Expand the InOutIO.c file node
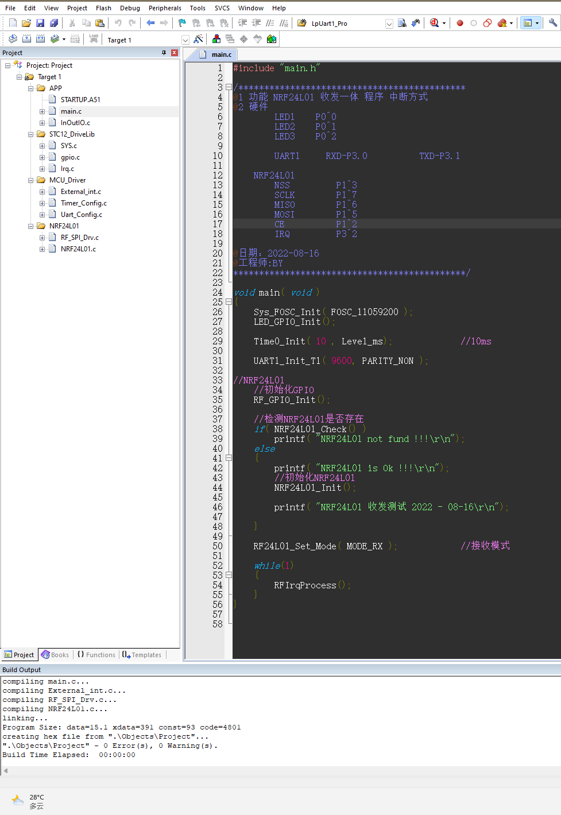 tap(42, 123)
